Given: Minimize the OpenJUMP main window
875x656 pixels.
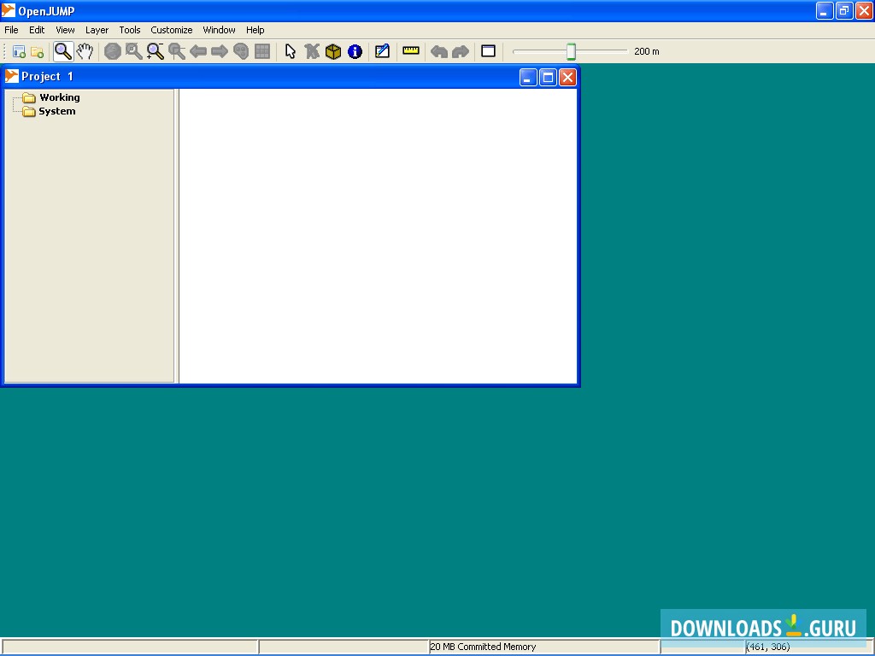Looking at the screenshot, I should (825, 10).
